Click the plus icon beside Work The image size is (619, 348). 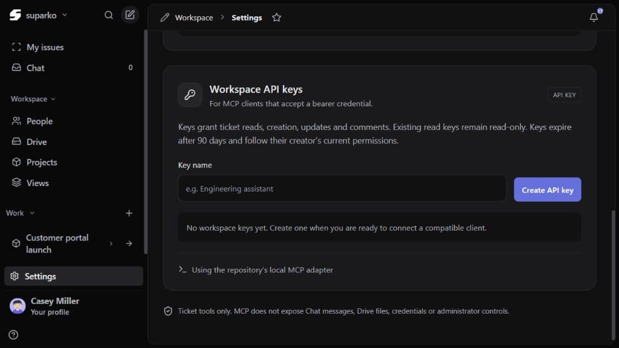(x=129, y=213)
